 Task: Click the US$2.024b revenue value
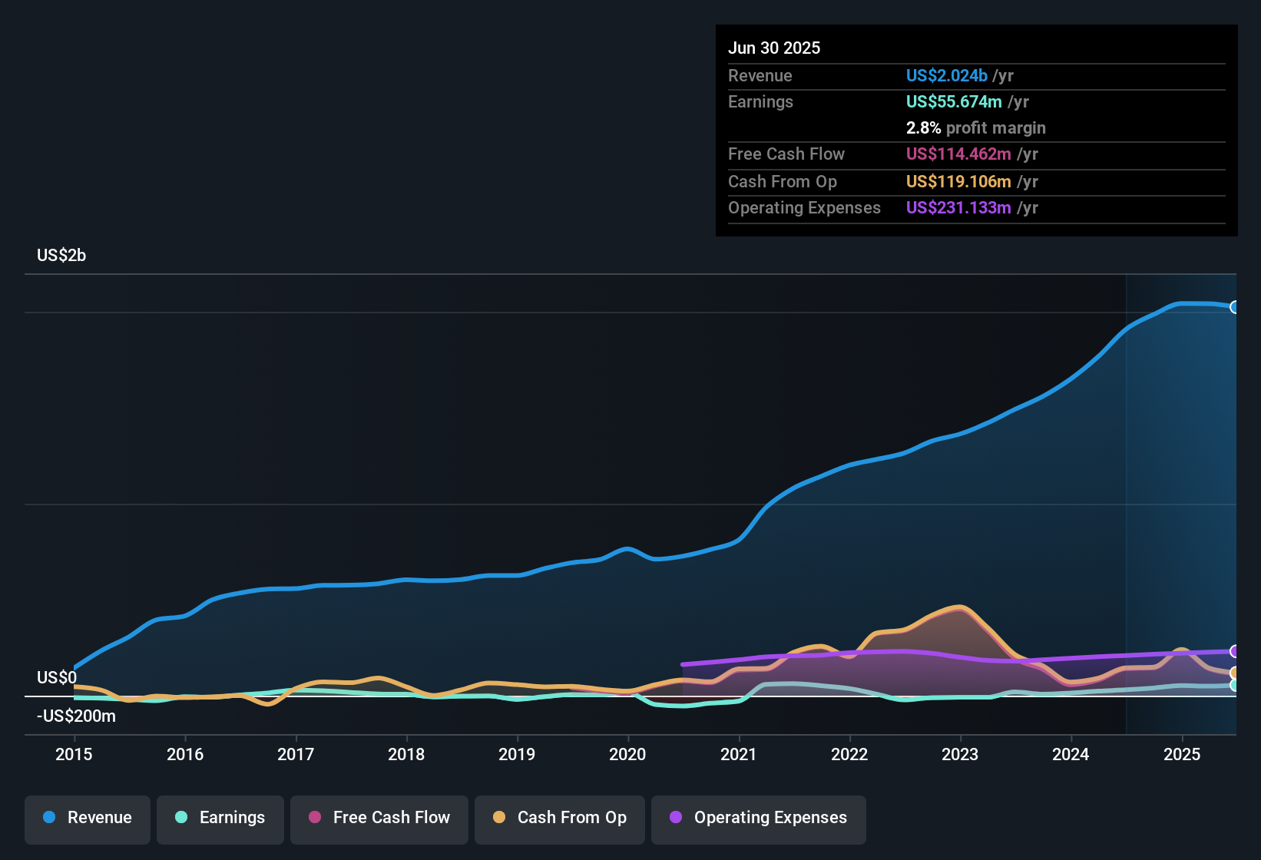[946, 75]
